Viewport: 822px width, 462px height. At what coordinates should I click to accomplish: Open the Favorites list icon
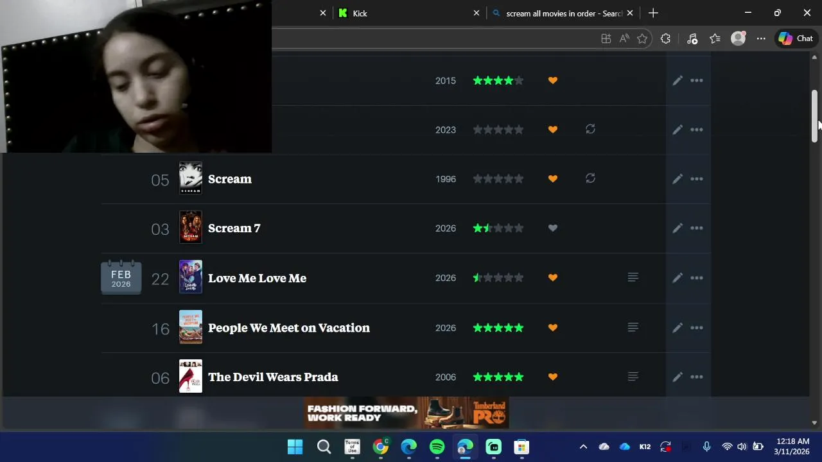tap(715, 38)
